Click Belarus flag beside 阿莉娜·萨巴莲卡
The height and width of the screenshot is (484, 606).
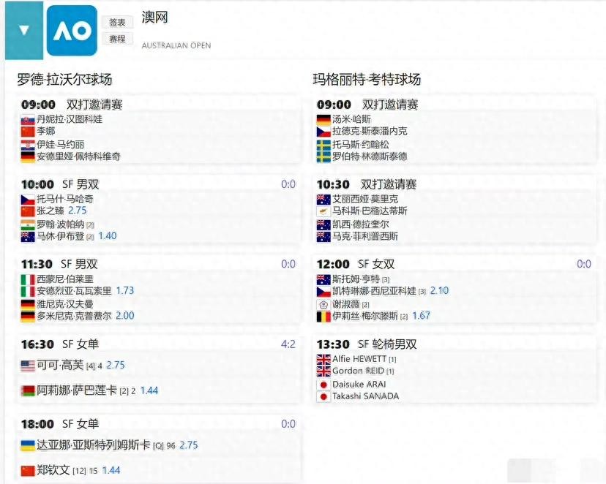click(28, 390)
